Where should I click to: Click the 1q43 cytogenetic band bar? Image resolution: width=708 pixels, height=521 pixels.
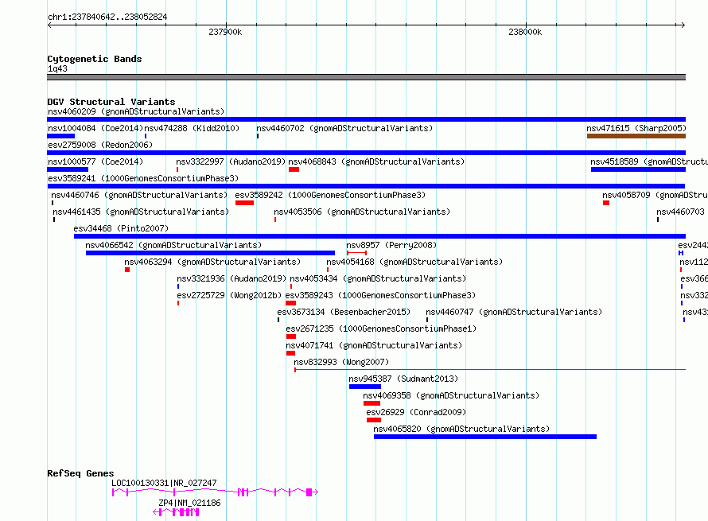click(x=366, y=77)
